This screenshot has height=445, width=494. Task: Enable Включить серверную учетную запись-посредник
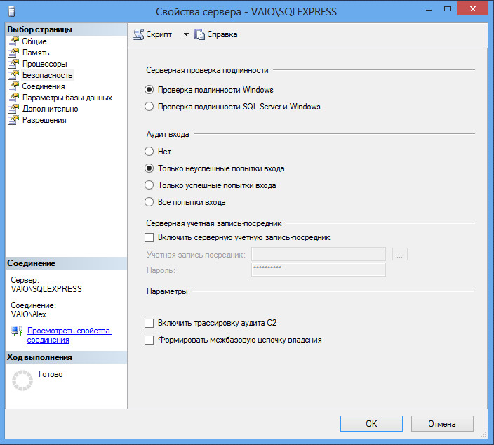[x=149, y=237]
